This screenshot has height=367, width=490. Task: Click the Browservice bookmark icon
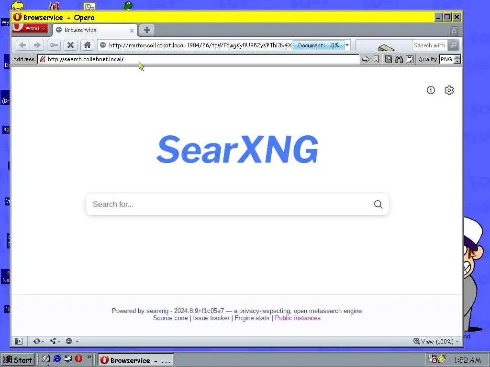376,59
